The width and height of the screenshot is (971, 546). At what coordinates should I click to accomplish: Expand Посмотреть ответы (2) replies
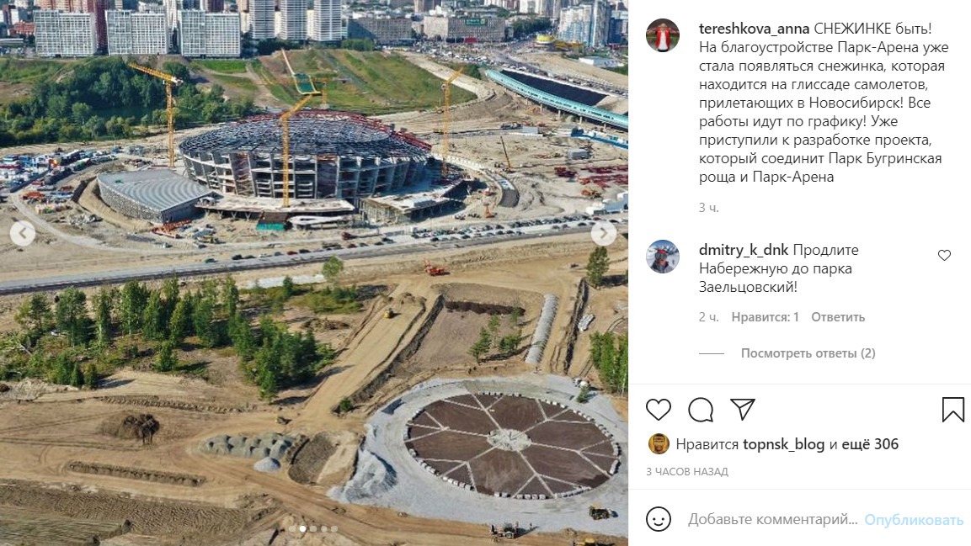pos(808,353)
